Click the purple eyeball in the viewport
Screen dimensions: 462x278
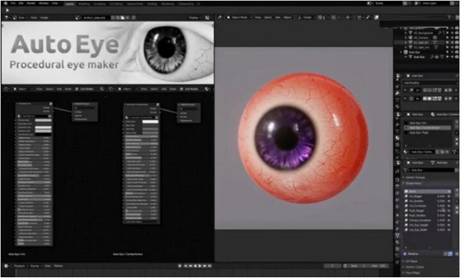303,138
